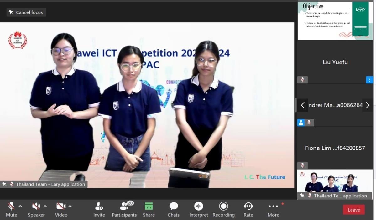The height and width of the screenshot is (220, 376).
Task: Click pin icon on main video name label
Action: (4, 184)
